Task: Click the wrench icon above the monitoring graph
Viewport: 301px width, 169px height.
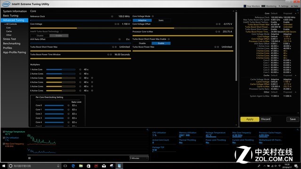Action: [147, 130]
